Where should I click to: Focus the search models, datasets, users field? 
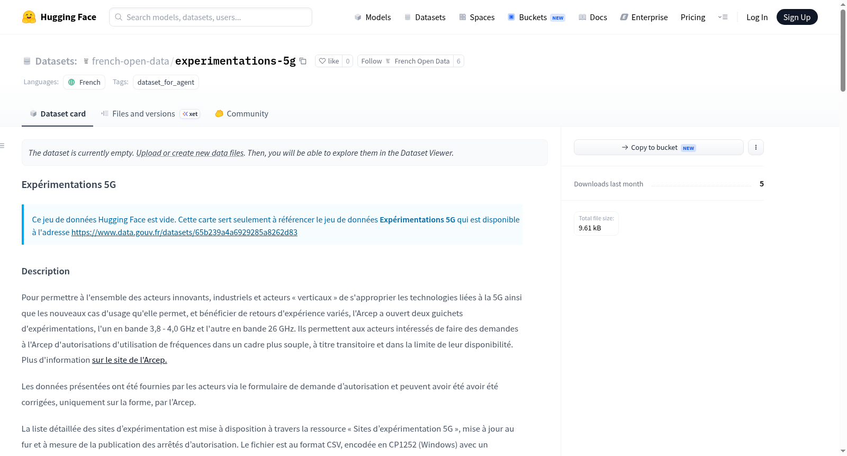coord(211,17)
